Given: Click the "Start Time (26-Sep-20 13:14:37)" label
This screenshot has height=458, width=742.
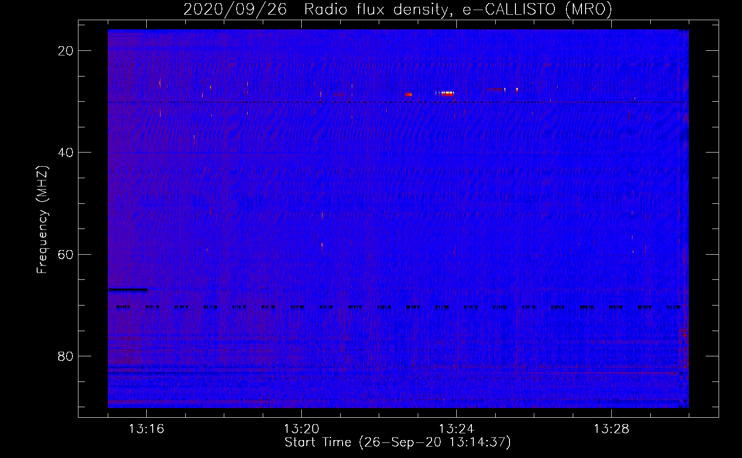Looking at the screenshot, I should [x=398, y=442].
